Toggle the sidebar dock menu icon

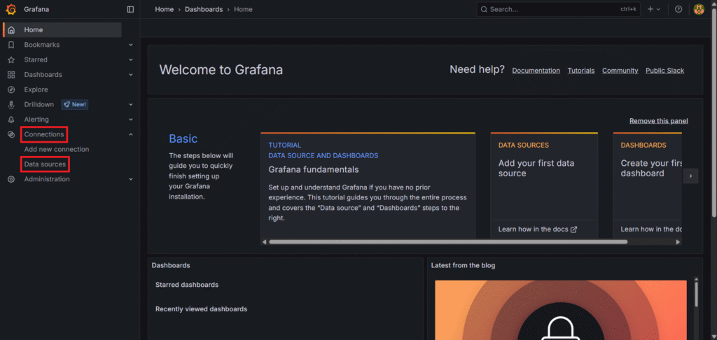click(130, 9)
